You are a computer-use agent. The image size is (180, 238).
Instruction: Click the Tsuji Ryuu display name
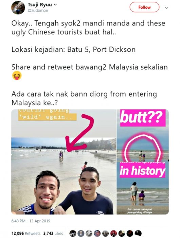pyautogui.click(x=40, y=5)
